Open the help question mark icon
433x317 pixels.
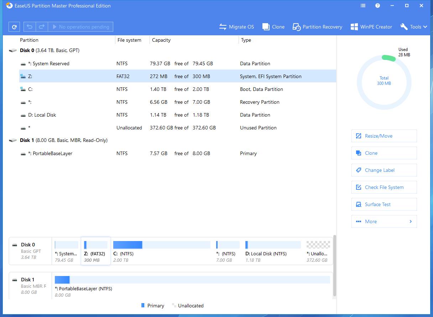[377, 6]
